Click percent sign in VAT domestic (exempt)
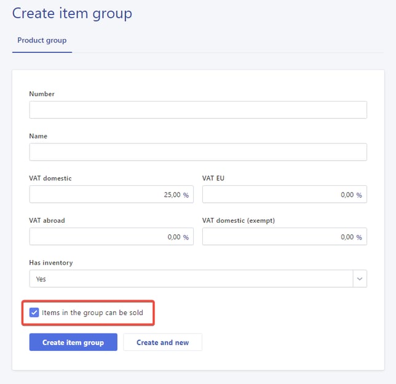The height and width of the screenshot is (384, 396). 359,237
